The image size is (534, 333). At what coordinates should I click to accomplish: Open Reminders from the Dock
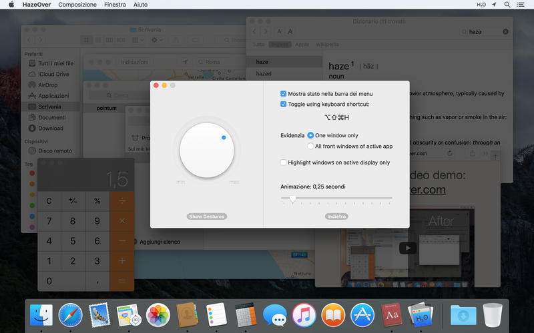tap(216, 315)
